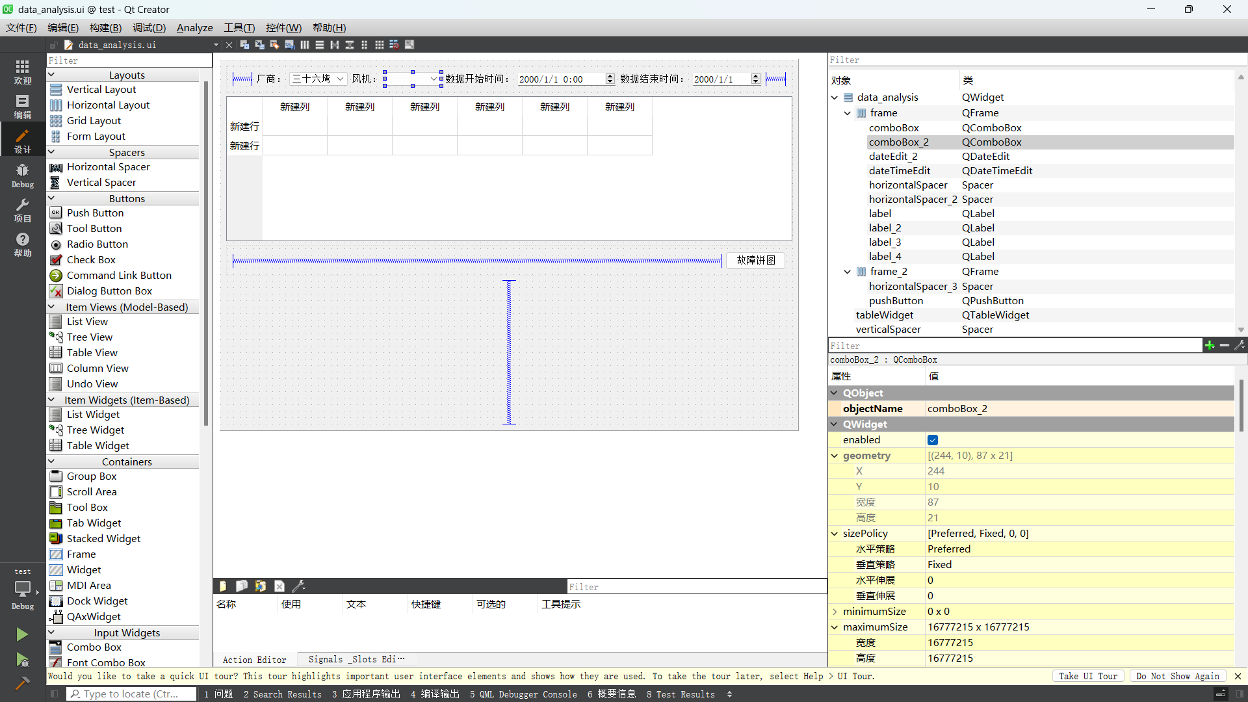Viewport: 1248px width, 702px height.
Task: Collapse the geometry property
Action: pos(835,456)
